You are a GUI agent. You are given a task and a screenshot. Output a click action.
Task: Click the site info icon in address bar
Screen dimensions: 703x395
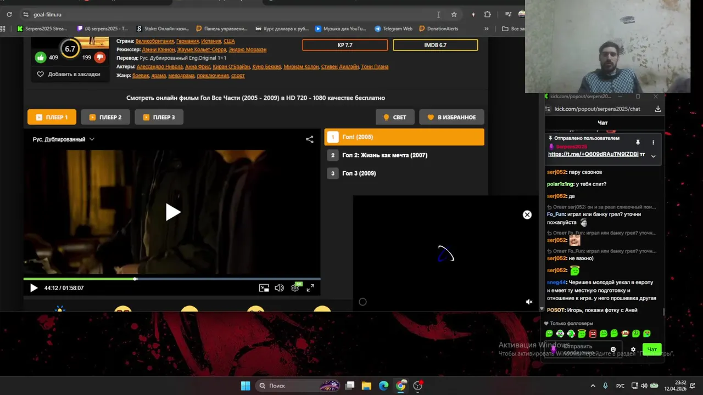click(25, 15)
